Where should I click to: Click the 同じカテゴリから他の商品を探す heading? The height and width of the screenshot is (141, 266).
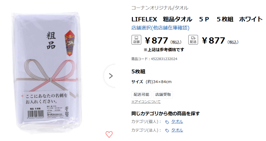click(165, 113)
